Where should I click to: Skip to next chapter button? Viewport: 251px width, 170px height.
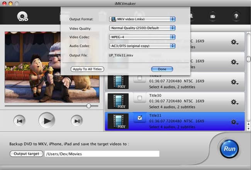[x=77, y=121]
